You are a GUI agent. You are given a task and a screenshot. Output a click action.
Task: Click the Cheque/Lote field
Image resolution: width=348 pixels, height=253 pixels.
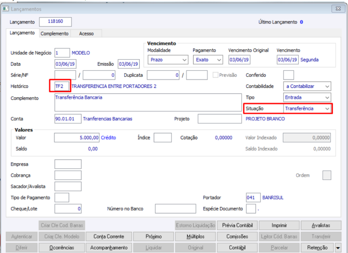coord(68,209)
